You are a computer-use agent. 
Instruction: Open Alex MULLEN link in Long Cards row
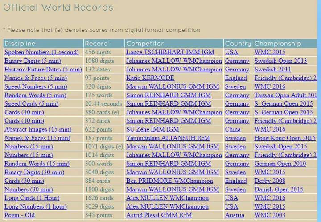(167, 198)
